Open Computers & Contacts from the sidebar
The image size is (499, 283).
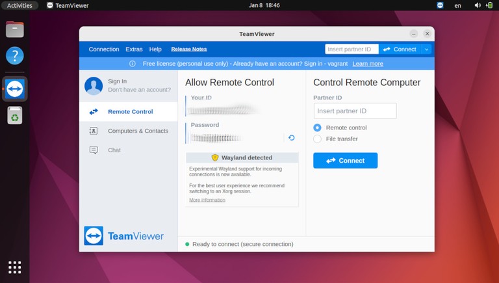tap(137, 131)
